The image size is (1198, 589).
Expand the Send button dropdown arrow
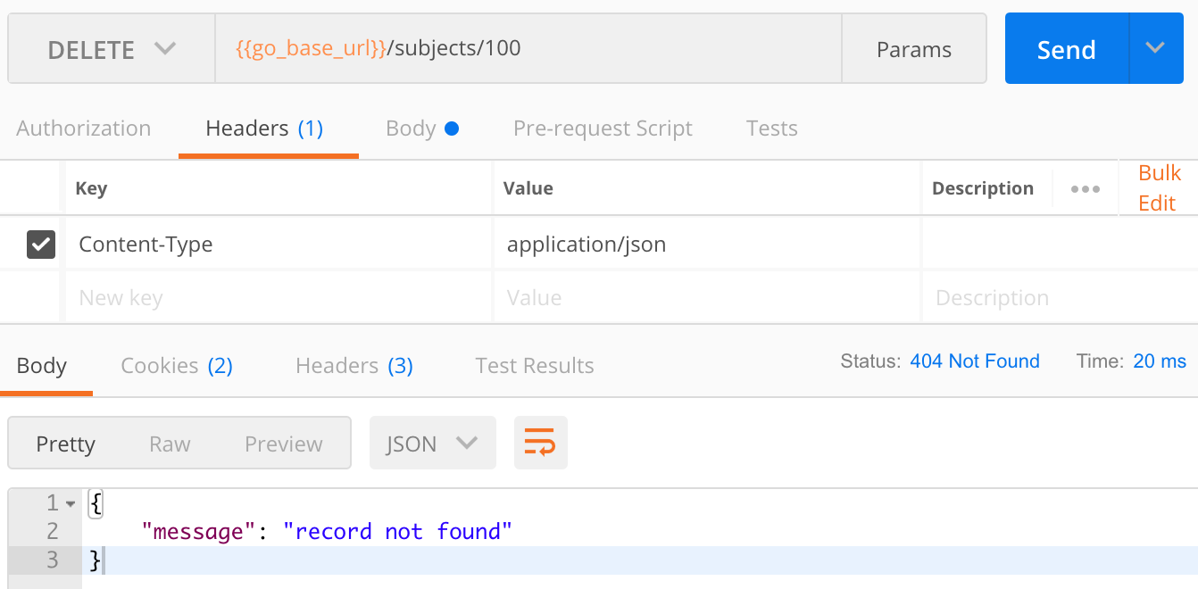tap(1156, 48)
